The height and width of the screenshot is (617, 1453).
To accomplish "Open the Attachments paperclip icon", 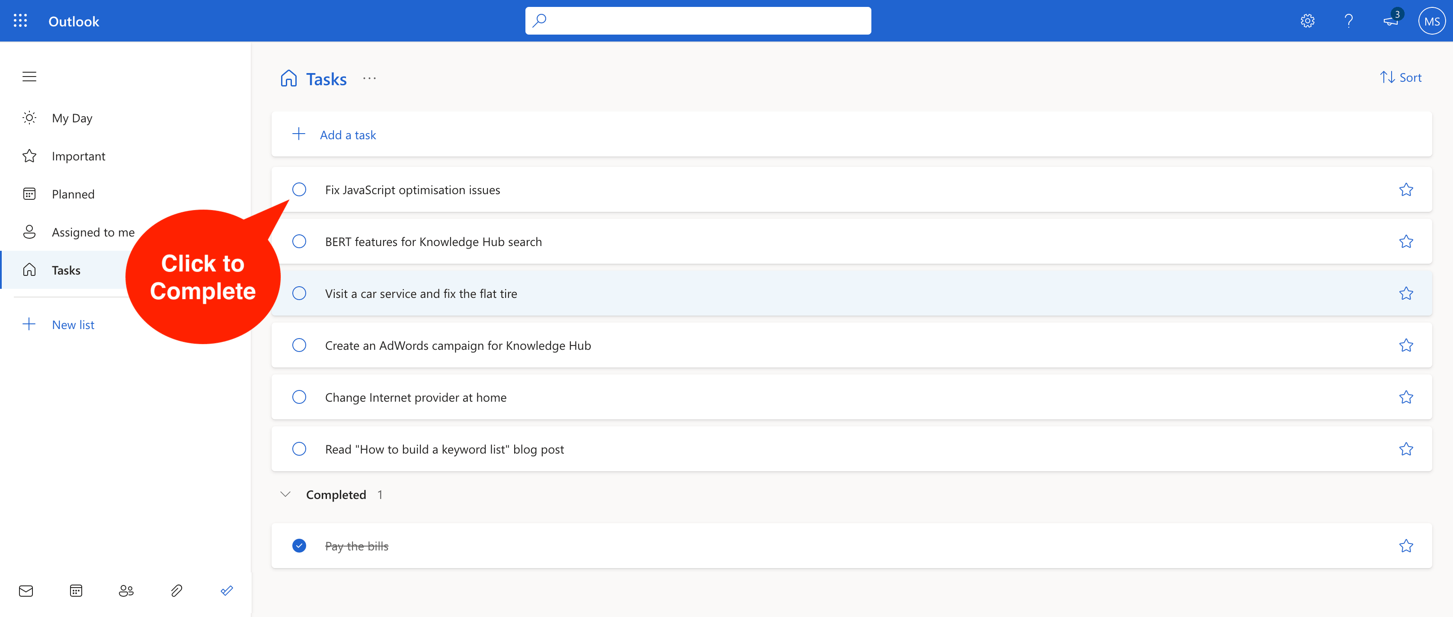I will tap(176, 591).
